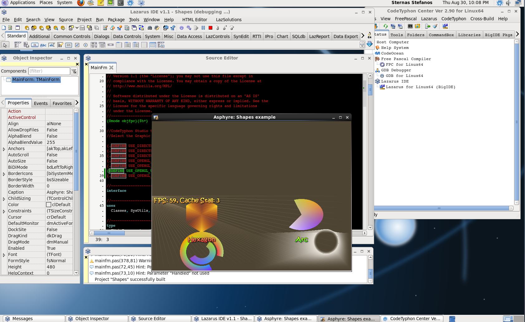
Task: Pick the TEdit component icon
Action: [x=52, y=45]
